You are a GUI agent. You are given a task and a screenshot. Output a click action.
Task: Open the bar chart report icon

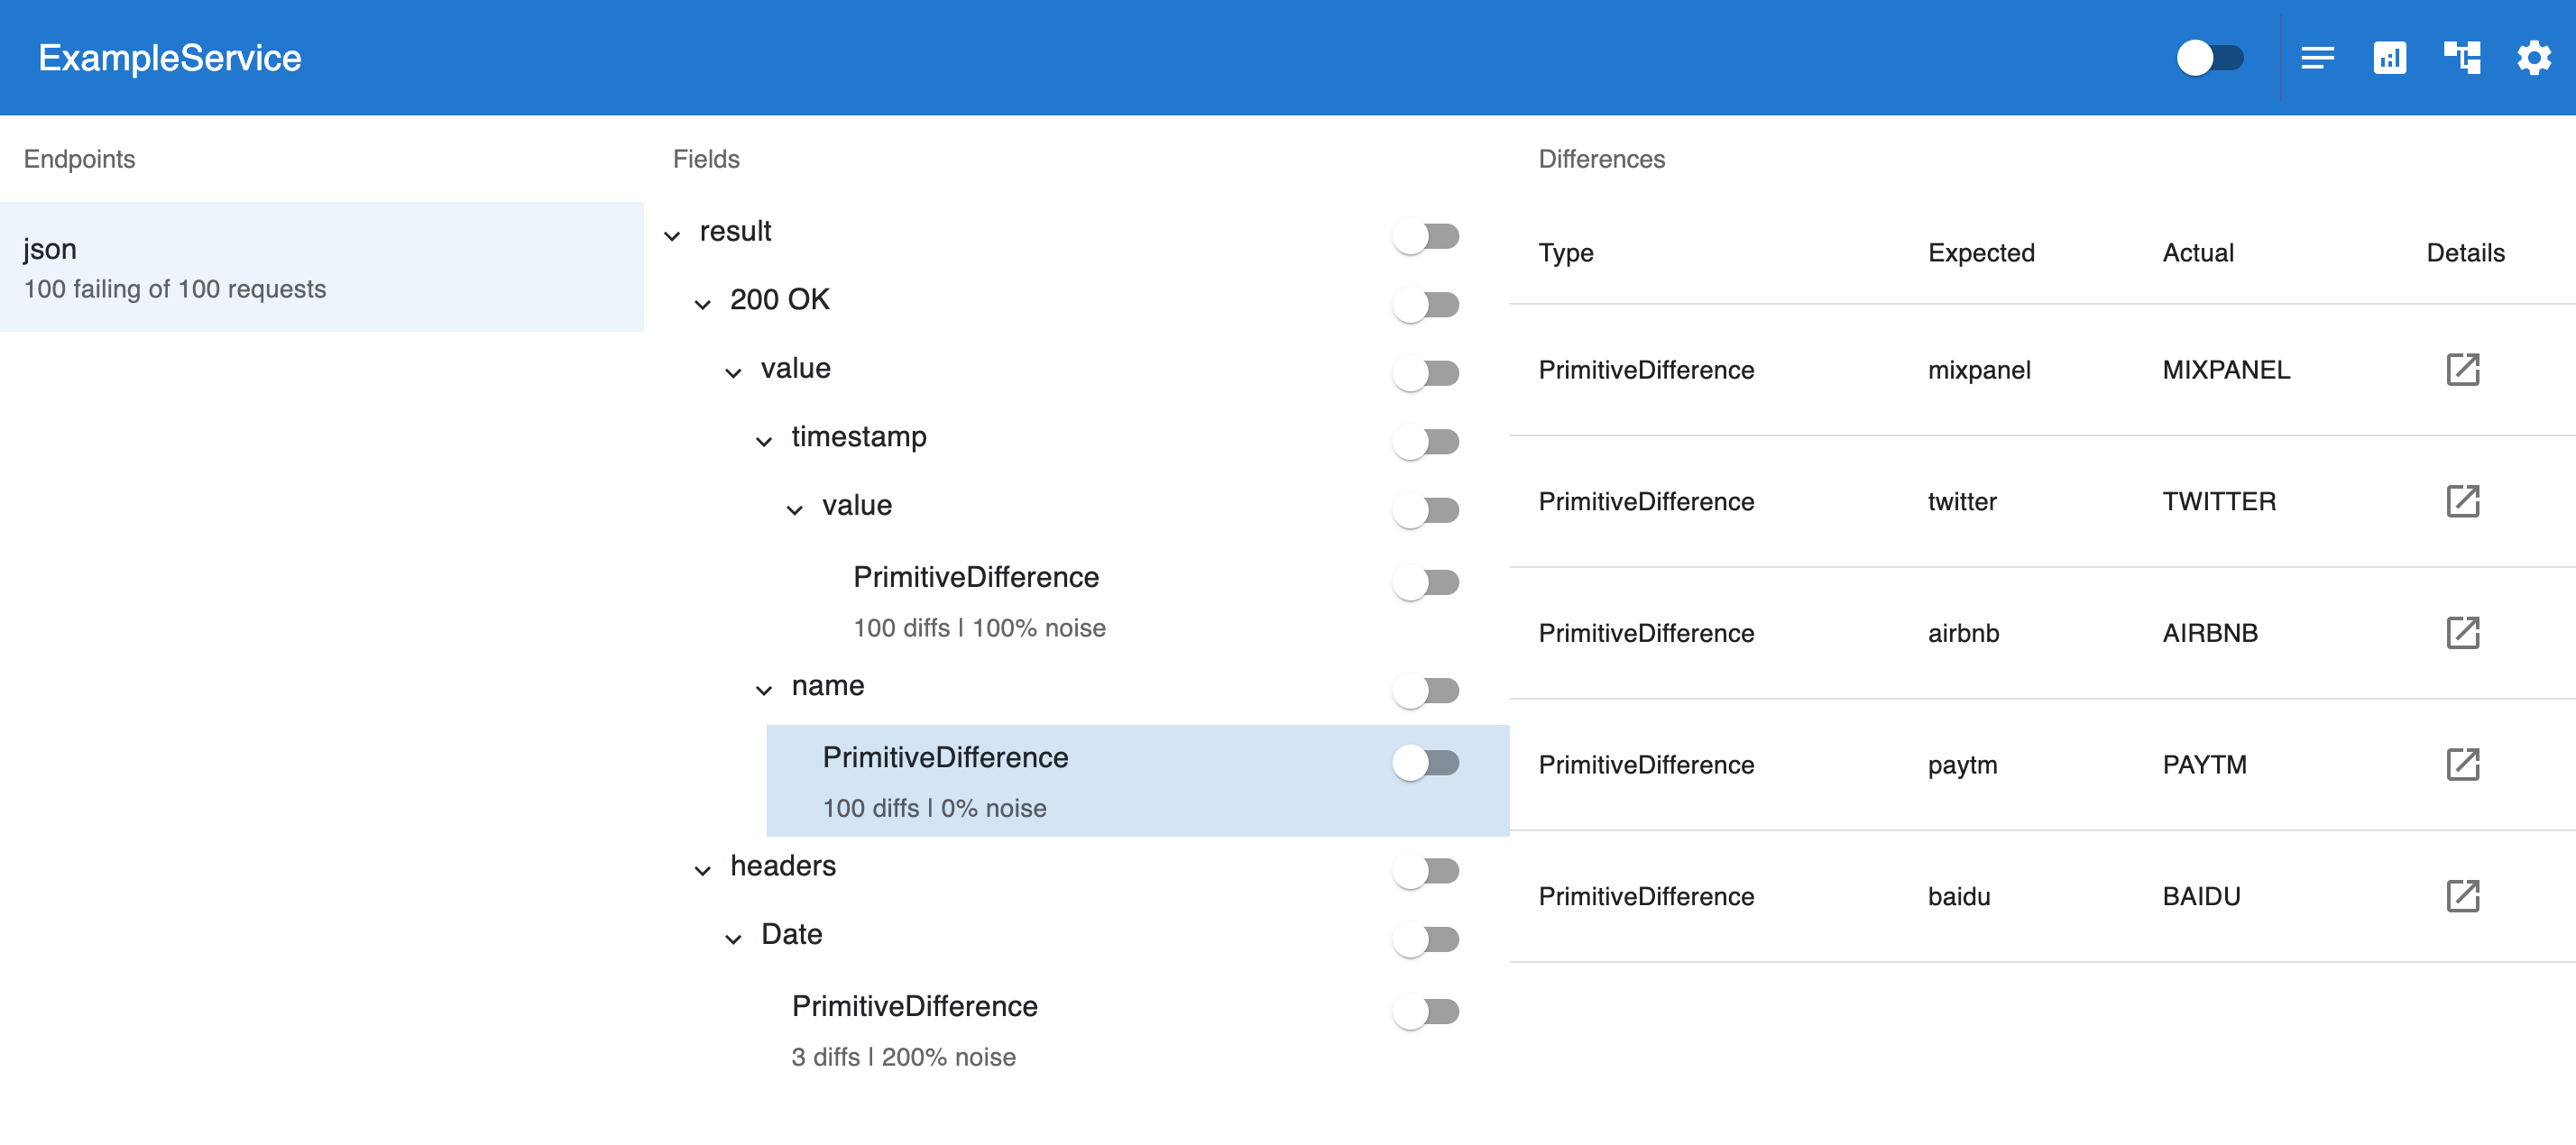[x=2389, y=58]
